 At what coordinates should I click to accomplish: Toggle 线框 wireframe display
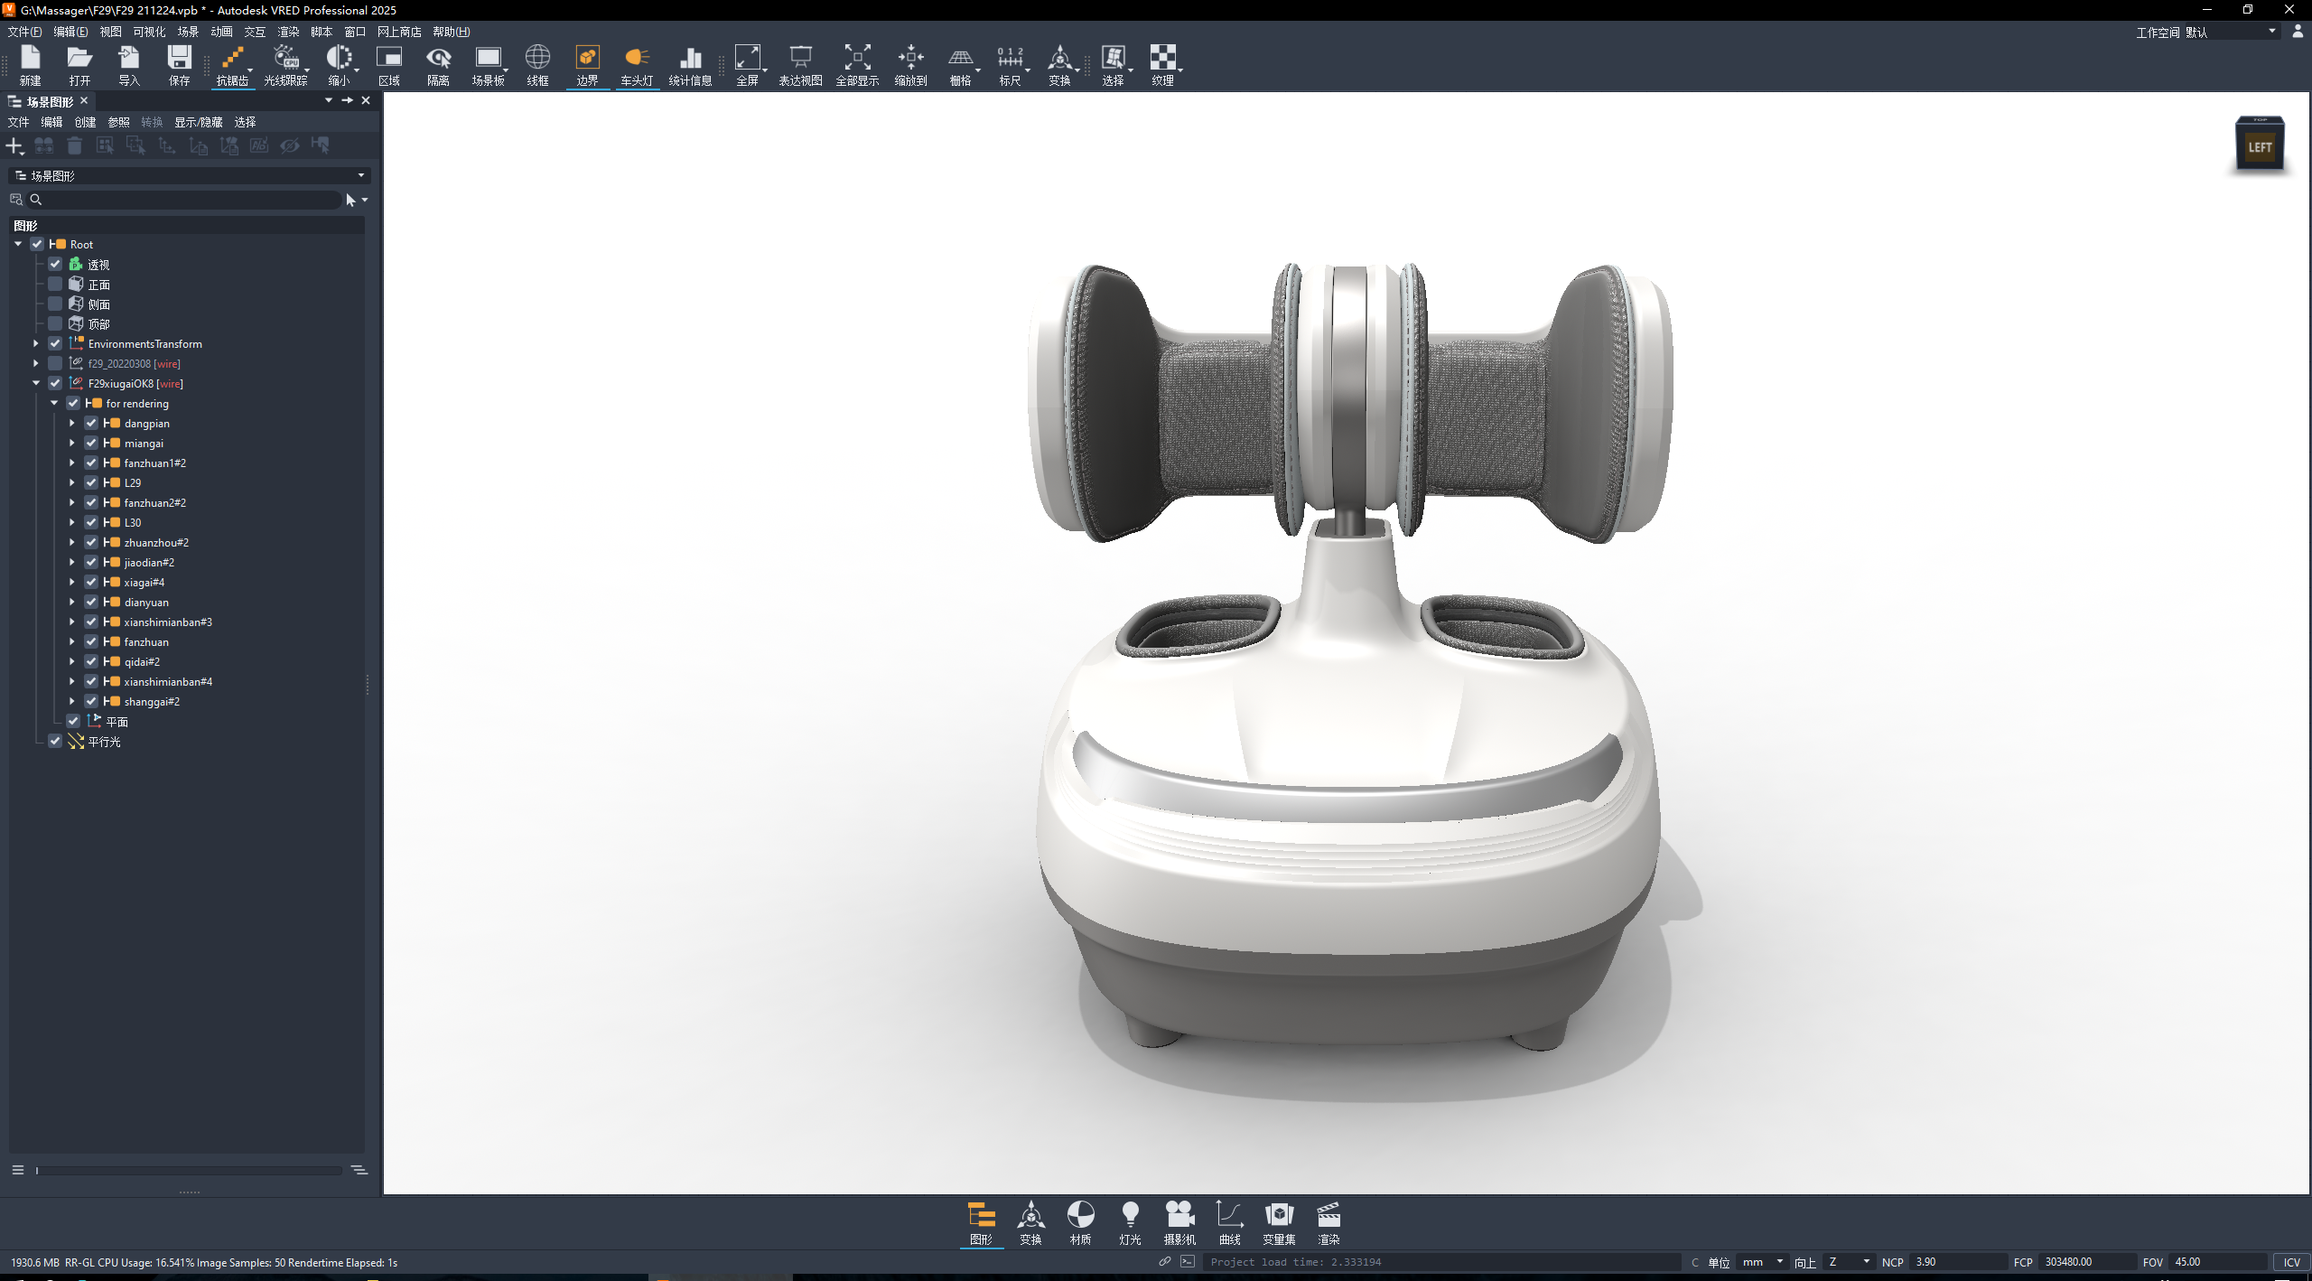click(x=537, y=64)
